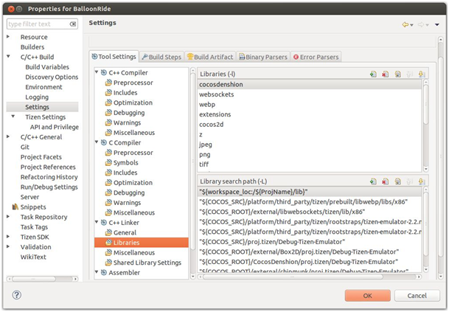Open the Error Parsers tab
The image size is (449, 312).
coord(317,57)
